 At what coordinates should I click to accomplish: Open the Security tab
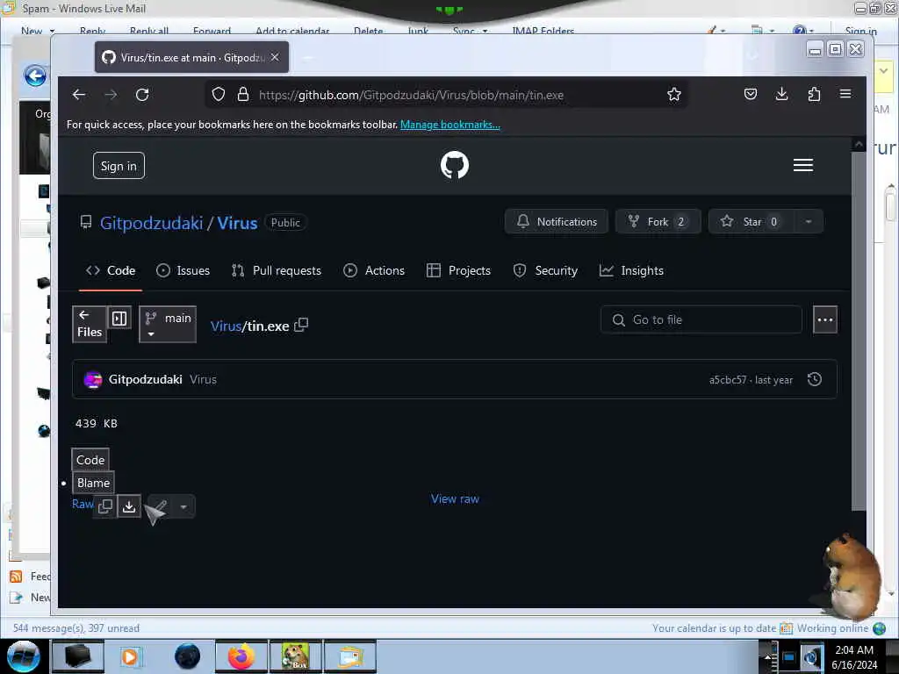(x=545, y=270)
